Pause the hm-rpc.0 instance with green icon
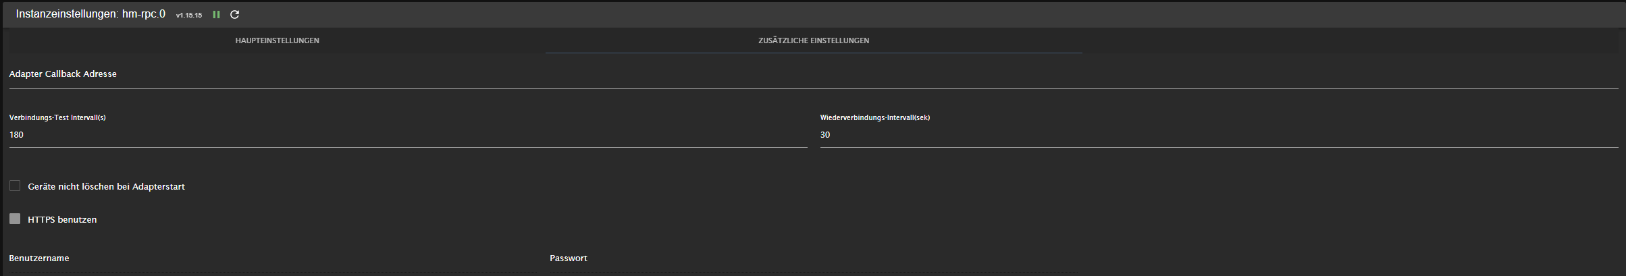 (216, 15)
